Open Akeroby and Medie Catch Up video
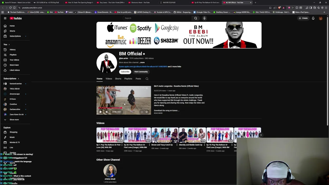Image resolution: width=329 pixels, height=185 pixels. pyautogui.click(x=192, y=135)
